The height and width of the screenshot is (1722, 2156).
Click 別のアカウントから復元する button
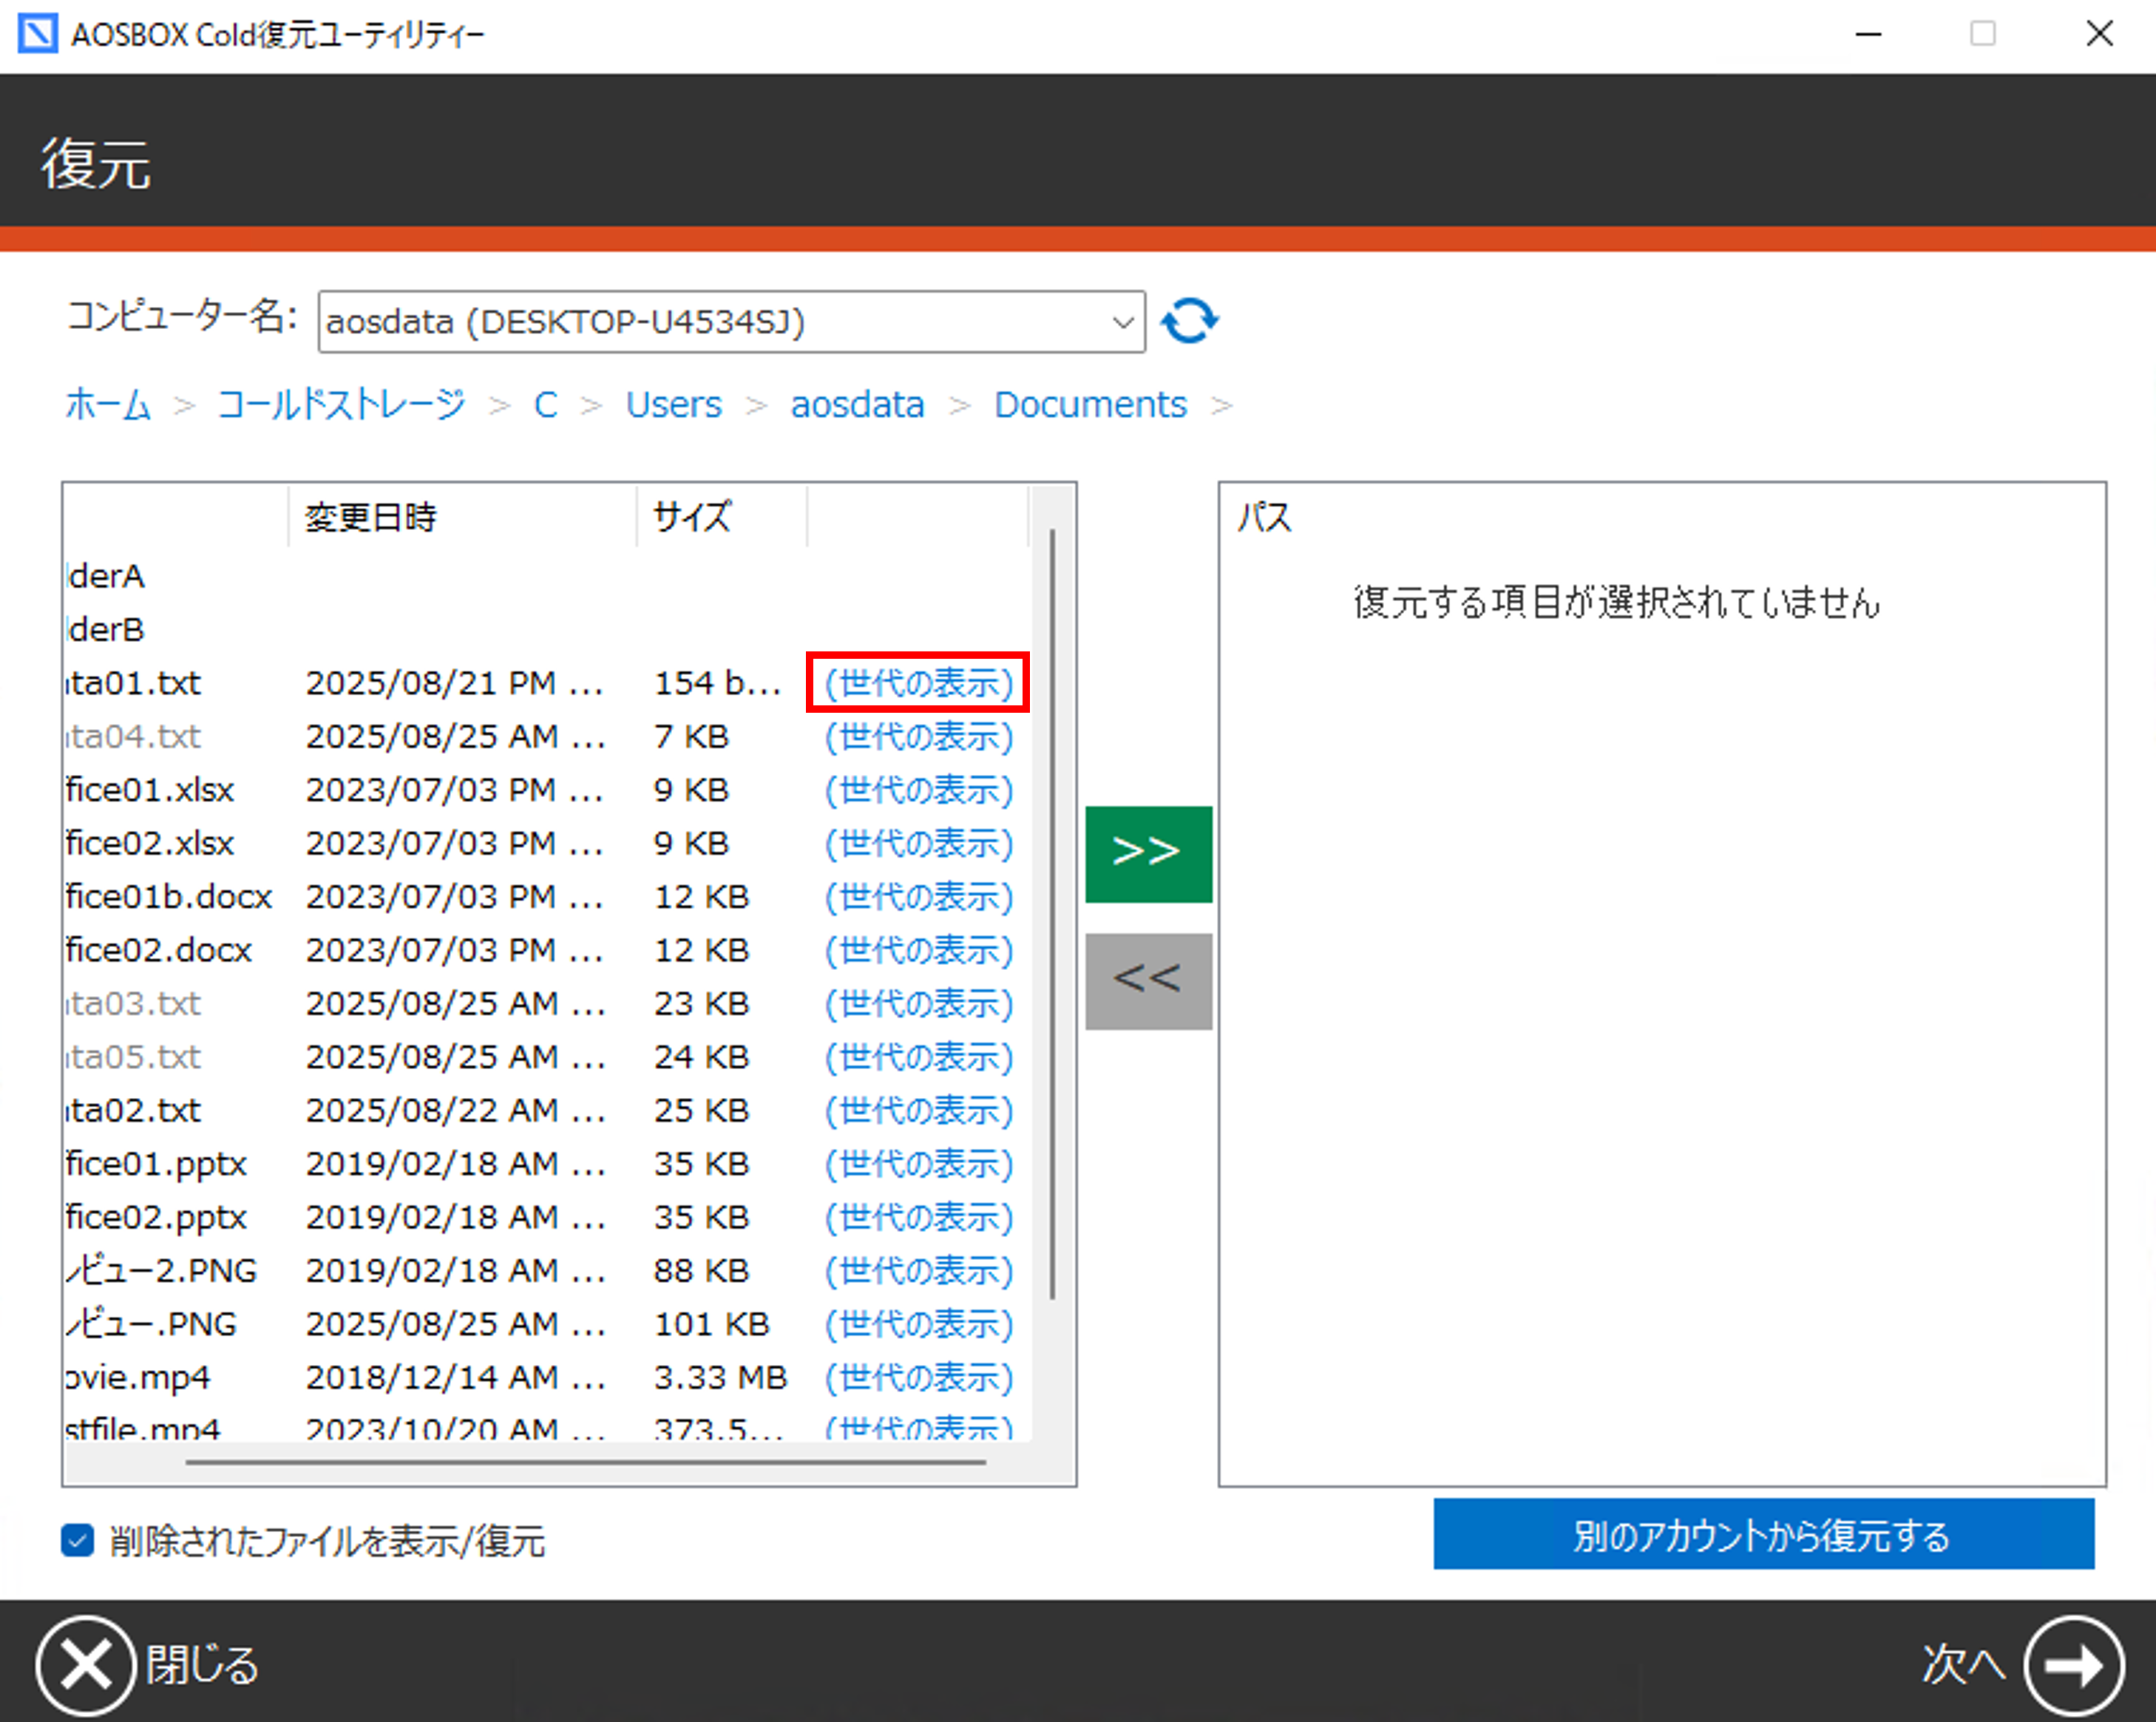[x=1763, y=1534]
